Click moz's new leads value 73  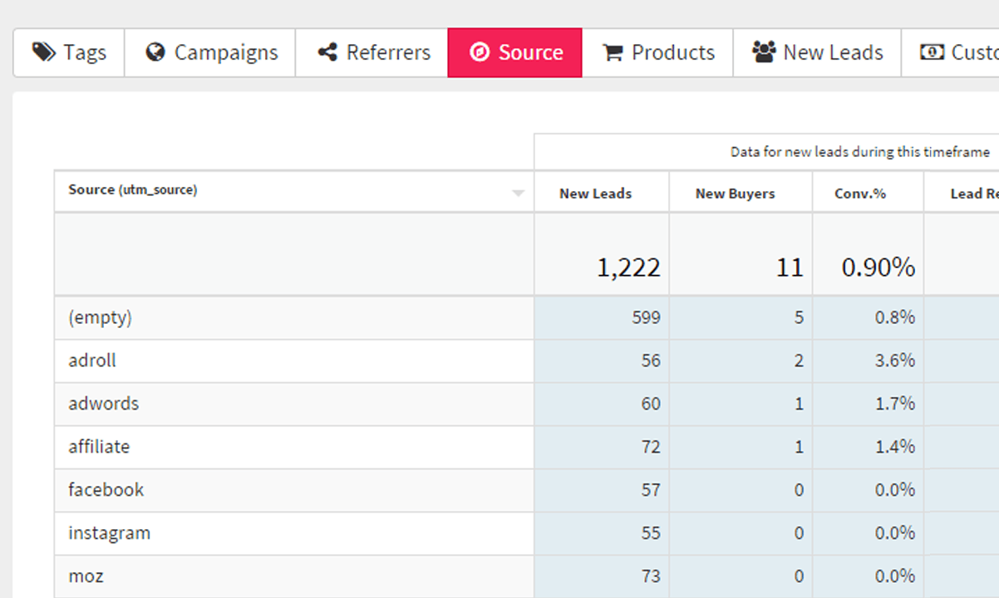tap(651, 576)
